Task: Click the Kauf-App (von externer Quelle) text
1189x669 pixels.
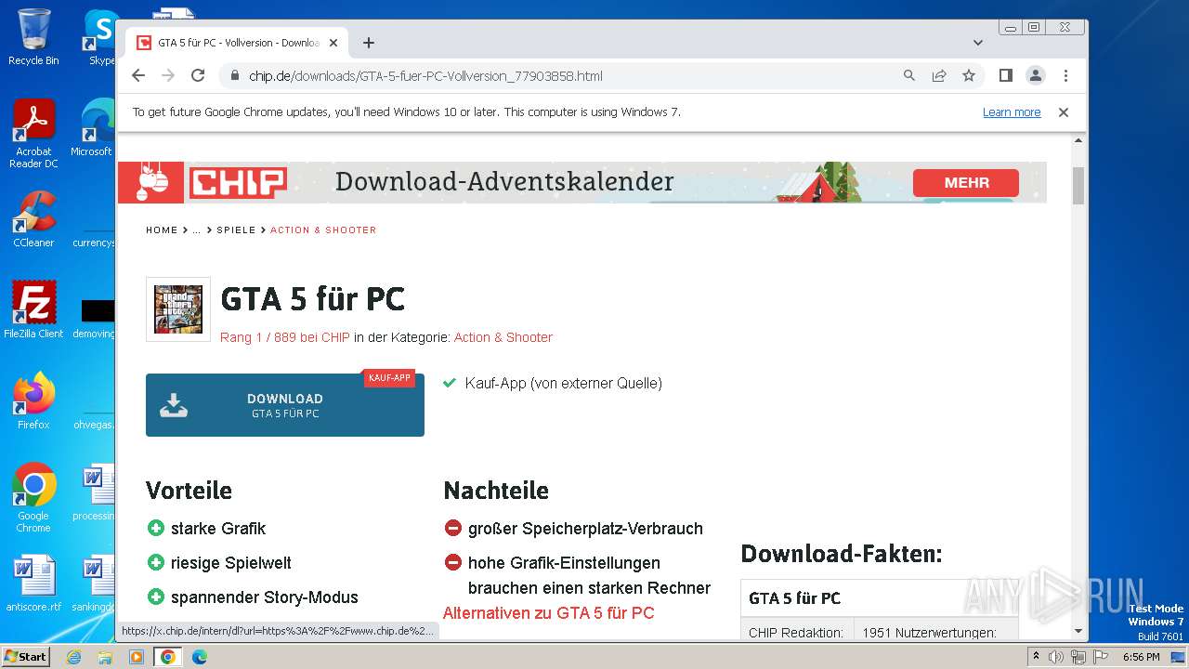Action: (564, 383)
